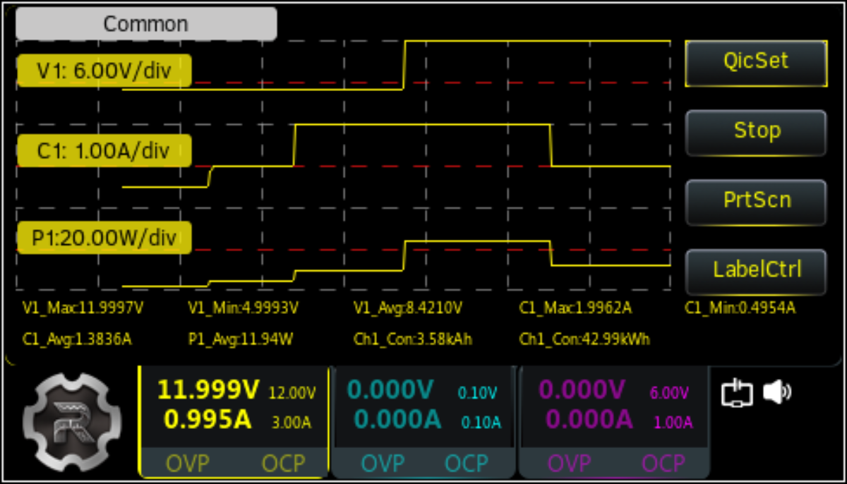
Task: Toggle yellow OCP on channel 1
Action: [x=283, y=464]
